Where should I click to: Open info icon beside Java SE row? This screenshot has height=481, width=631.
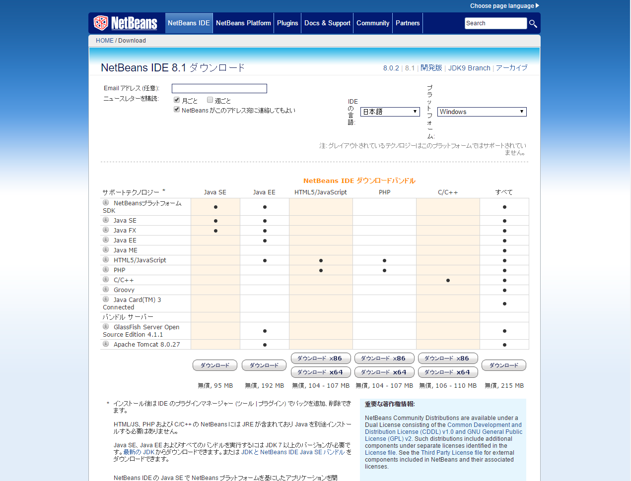point(106,220)
